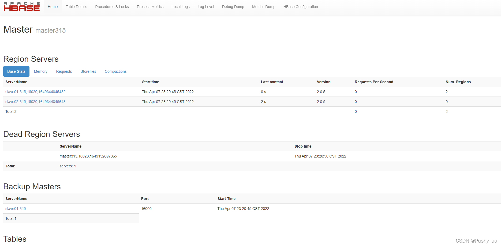Open Table Details page
The width and height of the screenshot is (501, 246).
click(76, 7)
